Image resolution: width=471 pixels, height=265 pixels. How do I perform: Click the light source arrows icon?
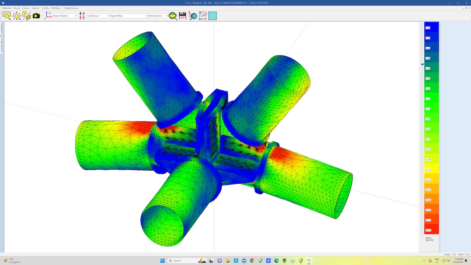(17, 16)
